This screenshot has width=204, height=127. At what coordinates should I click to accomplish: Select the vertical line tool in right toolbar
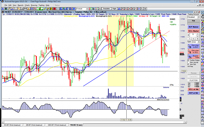coord(202,54)
